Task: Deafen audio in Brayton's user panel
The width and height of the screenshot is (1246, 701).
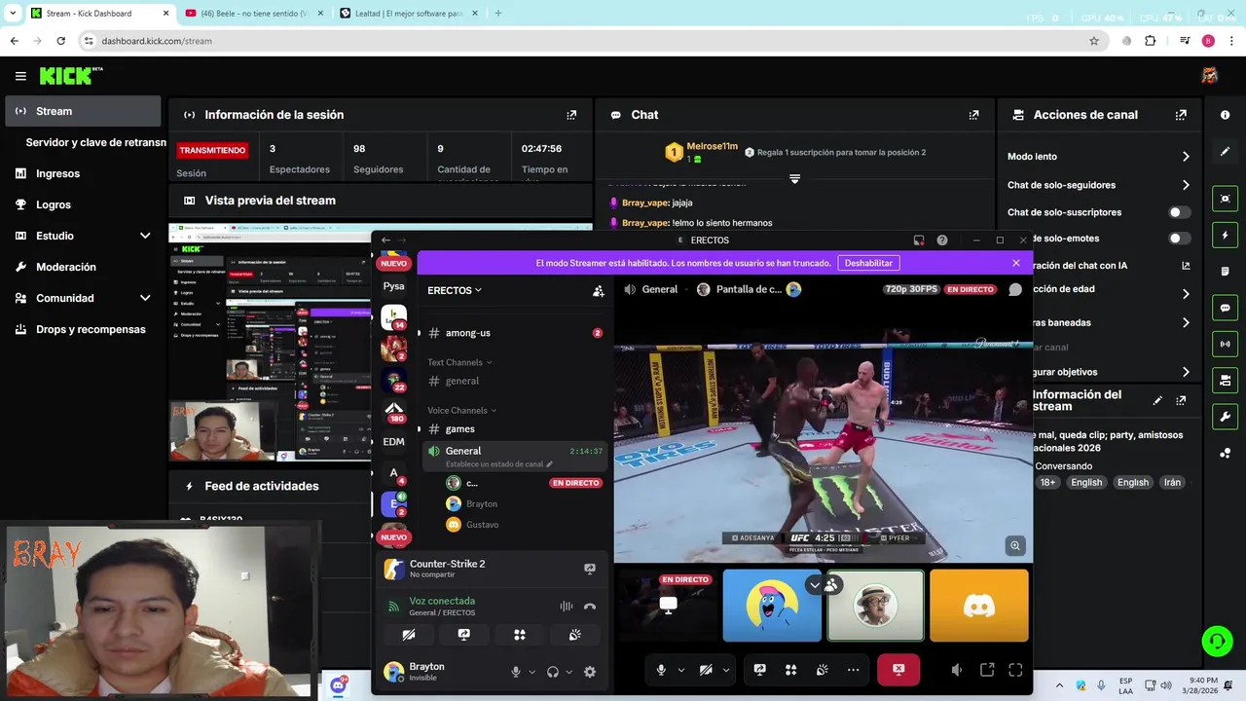Action: [x=553, y=672]
